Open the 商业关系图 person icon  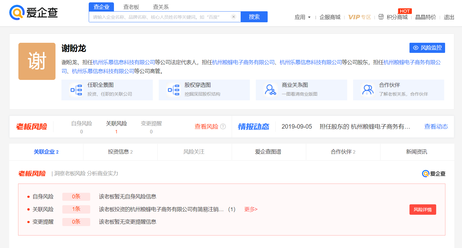270,90
